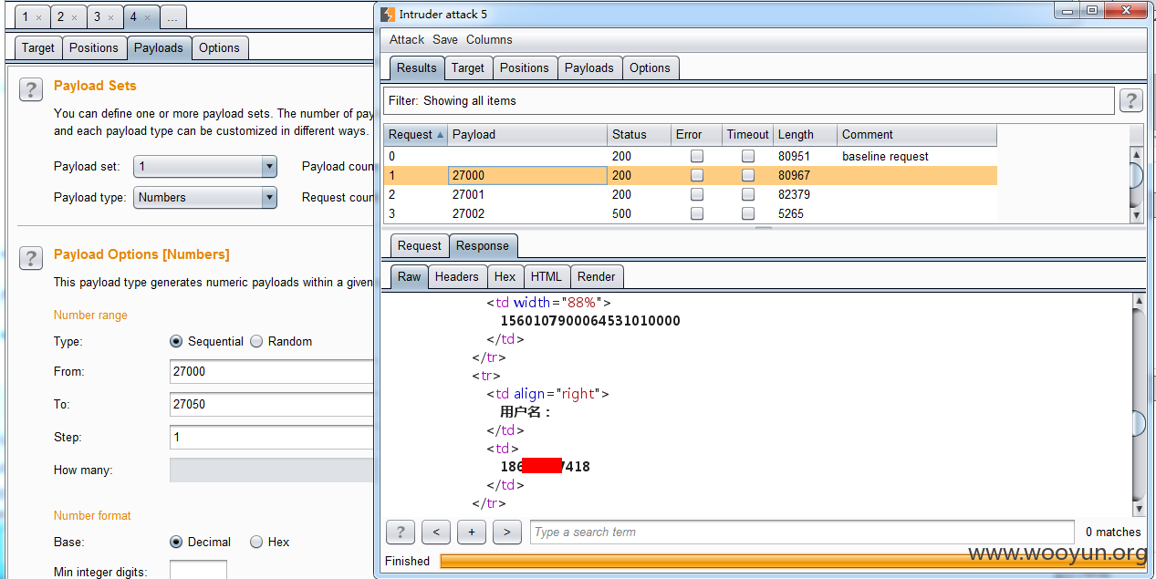View response Render tab
Image resolution: width=1156 pixels, height=579 pixels.
click(597, 276)
